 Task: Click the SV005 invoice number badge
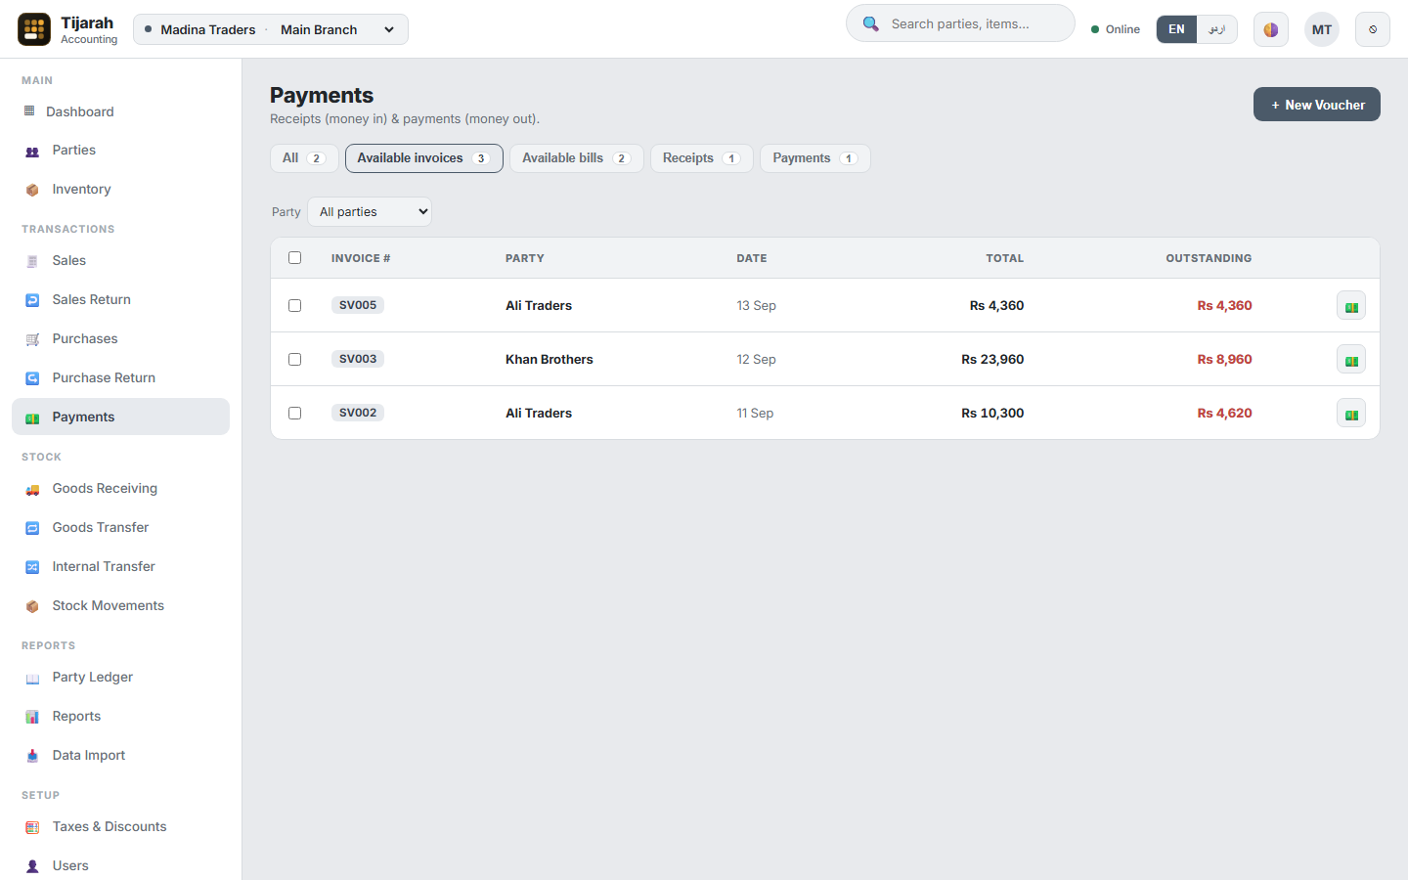point(358,305)
